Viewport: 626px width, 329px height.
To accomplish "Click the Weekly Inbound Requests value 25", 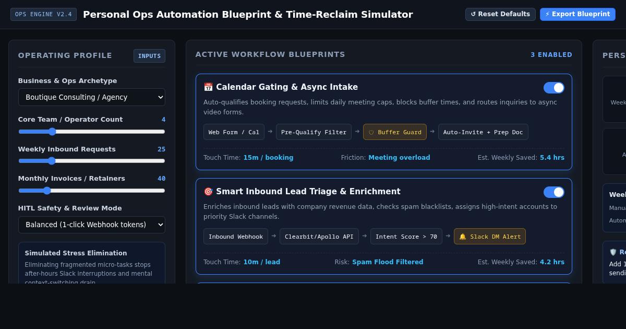I will (162, 149).
